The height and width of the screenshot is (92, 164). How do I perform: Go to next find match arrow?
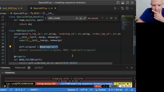107,18
